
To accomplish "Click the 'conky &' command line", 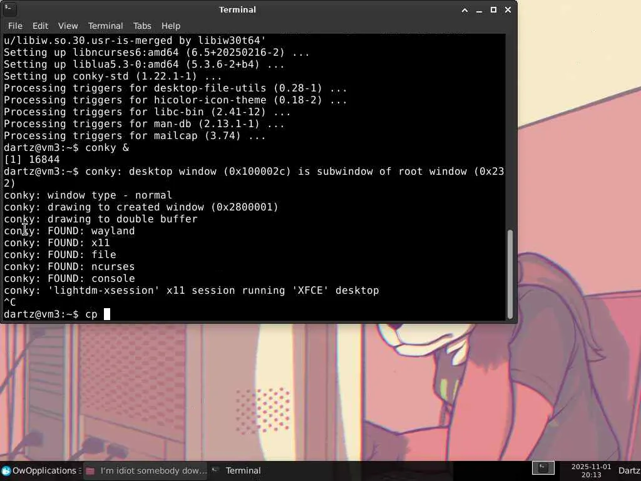I will (66, 148).
